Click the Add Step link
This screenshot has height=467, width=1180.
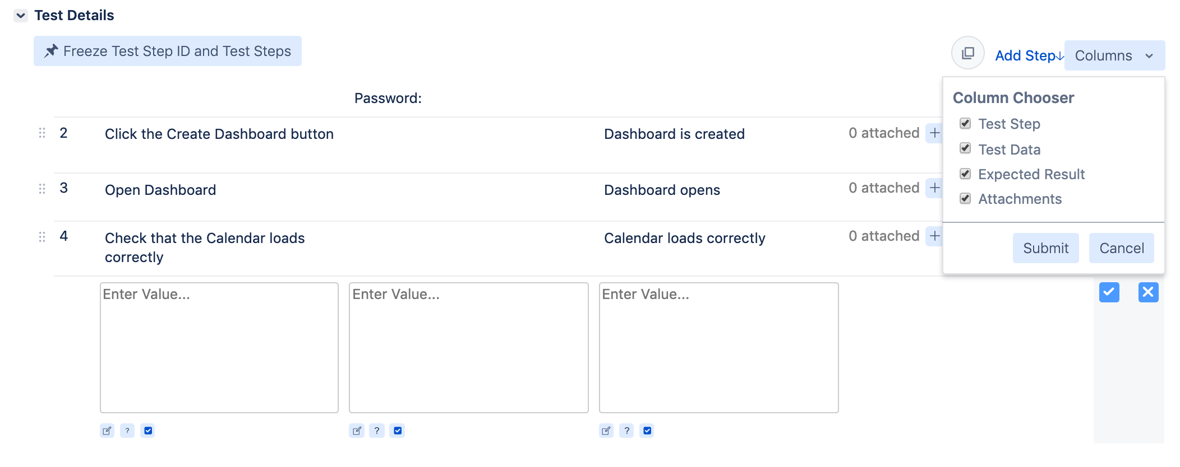point(1028,55)
